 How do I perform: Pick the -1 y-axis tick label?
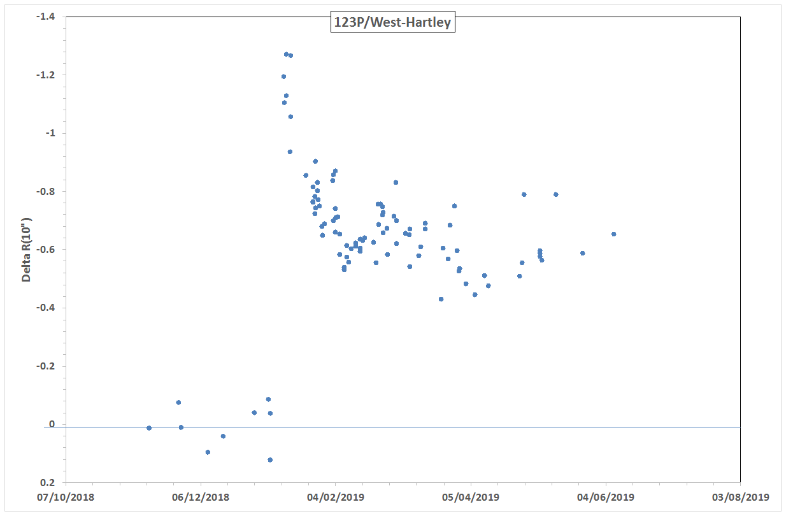51,133
